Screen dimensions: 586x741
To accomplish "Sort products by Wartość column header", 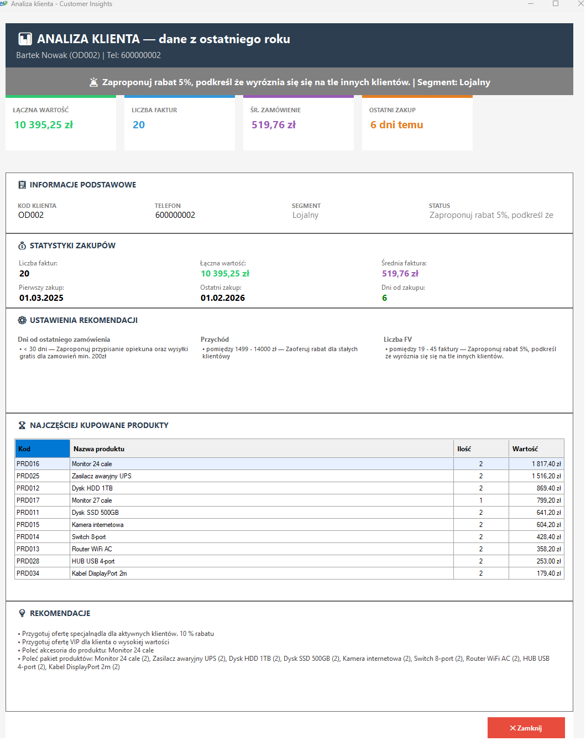I will point(536,448).
